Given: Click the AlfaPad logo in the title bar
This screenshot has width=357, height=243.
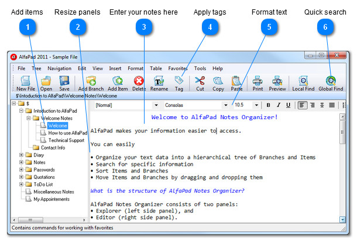Looking at the screenshot, I should tap(13, 57).
